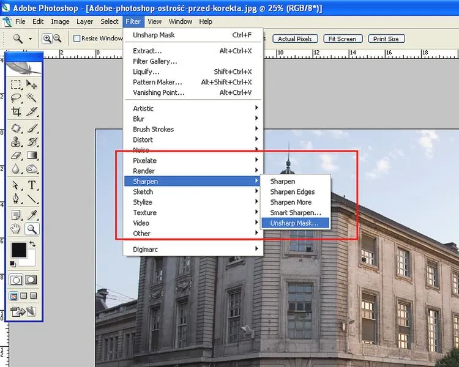Select the Lasso tool
This screenshot has width=459, height=367.
16,98
